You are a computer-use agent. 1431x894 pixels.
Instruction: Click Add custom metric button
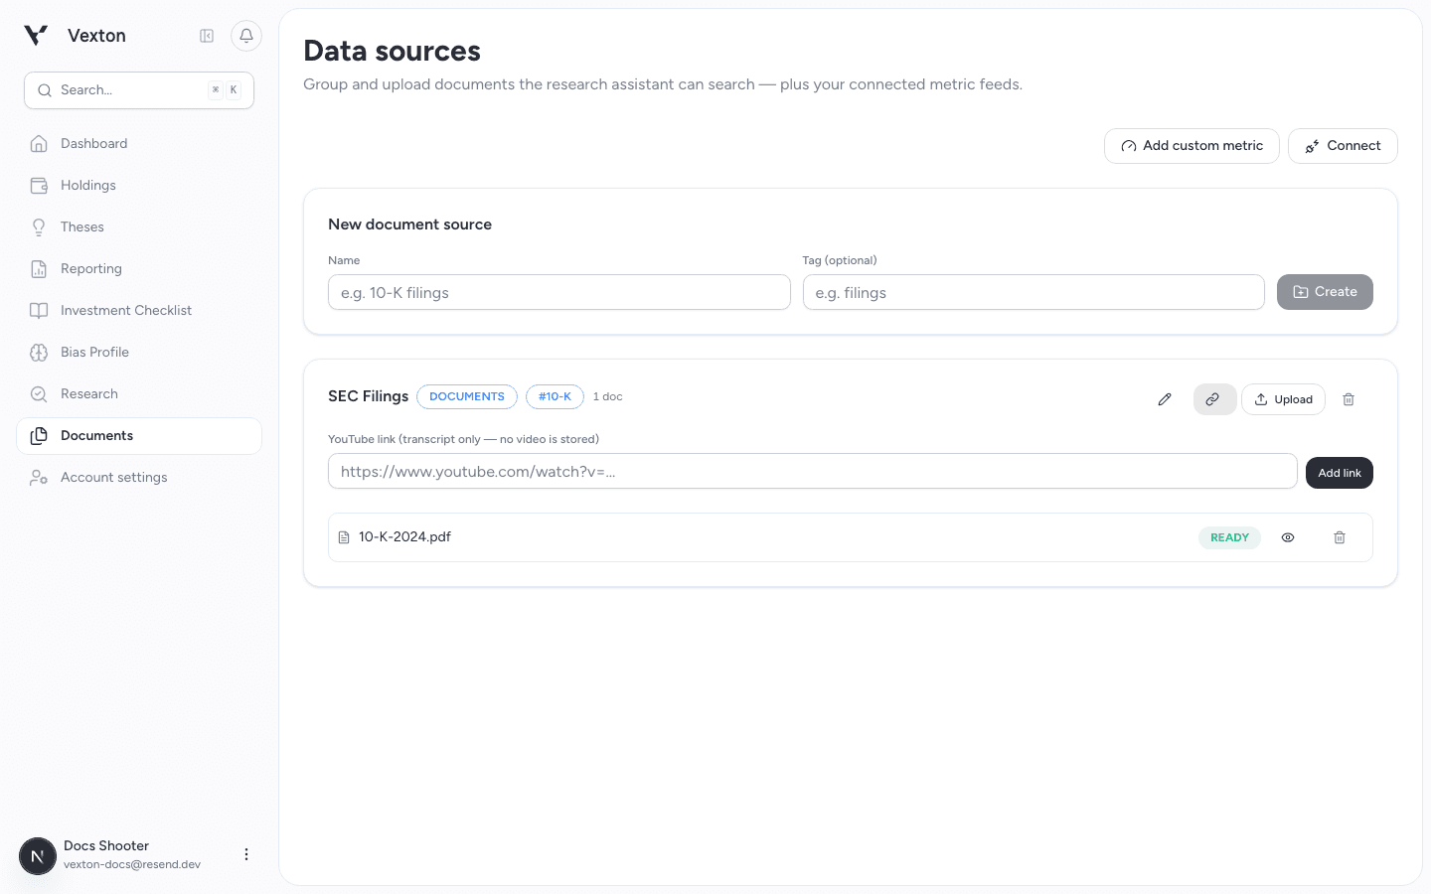pyautogui.click(x=1192, y=146)
